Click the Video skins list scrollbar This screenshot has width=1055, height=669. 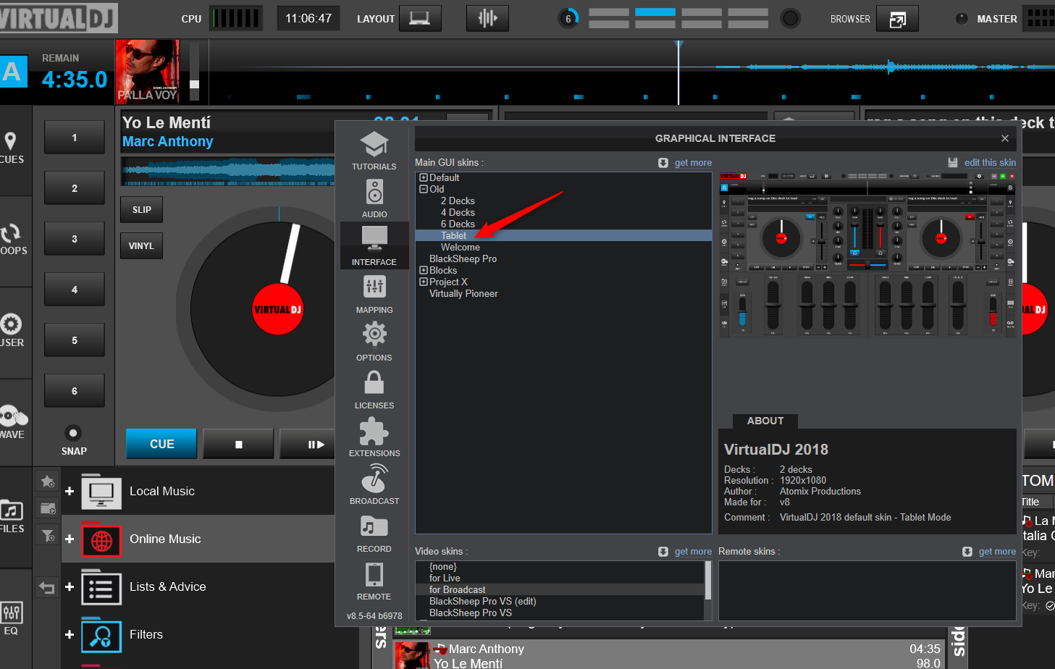pos(707,581)
